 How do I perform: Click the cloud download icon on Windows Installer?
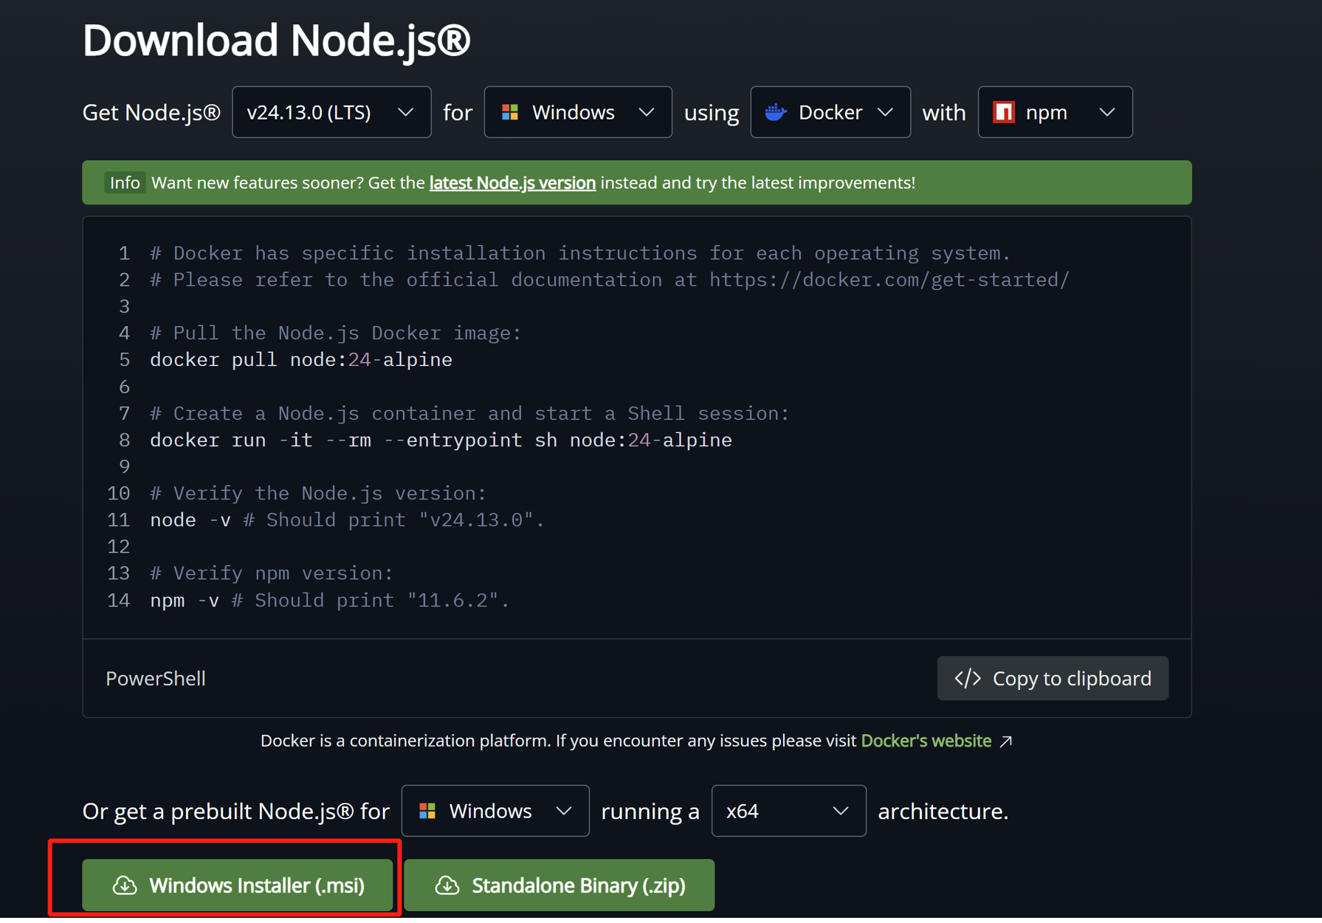tap(125, 885)
